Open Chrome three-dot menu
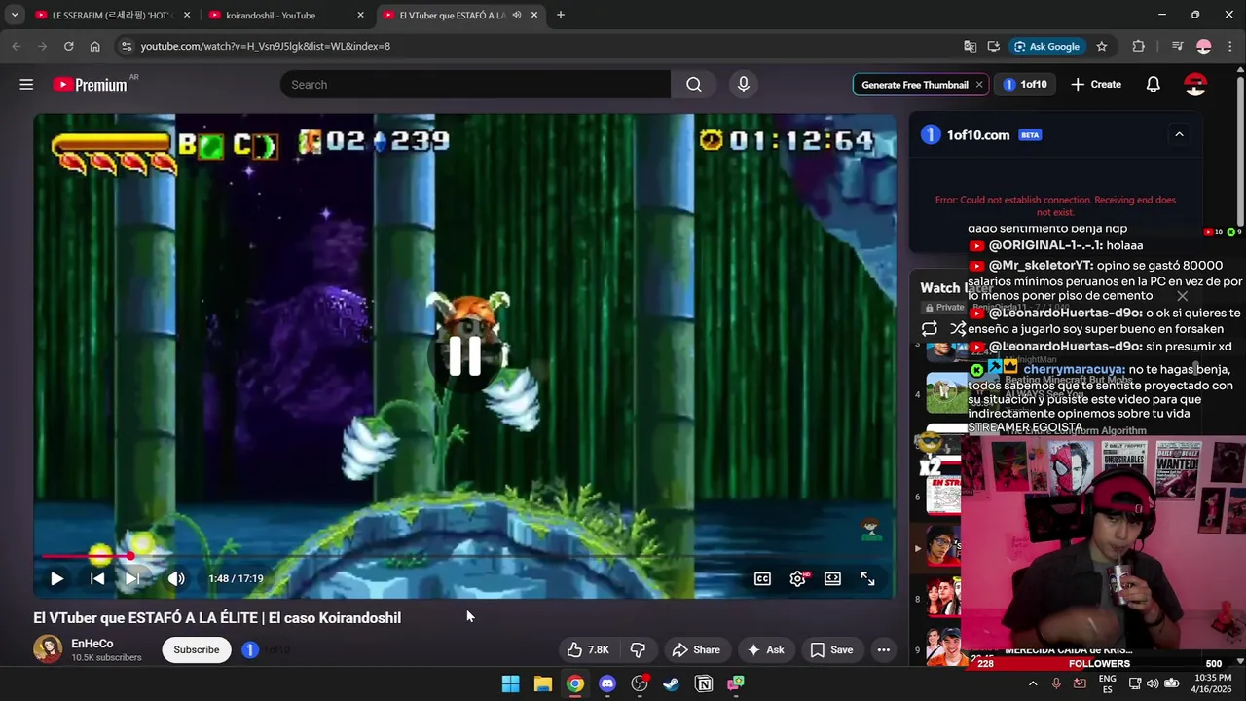Screen dimensions: 1246x701 click(x=1230, y=46)
